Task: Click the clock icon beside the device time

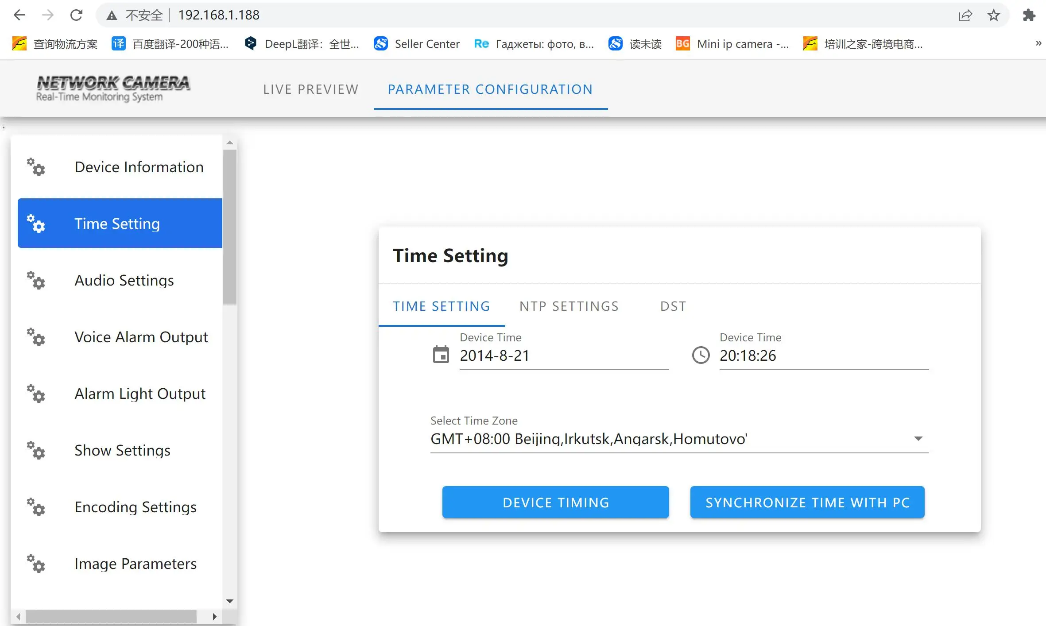Action: tap(701, 355)
